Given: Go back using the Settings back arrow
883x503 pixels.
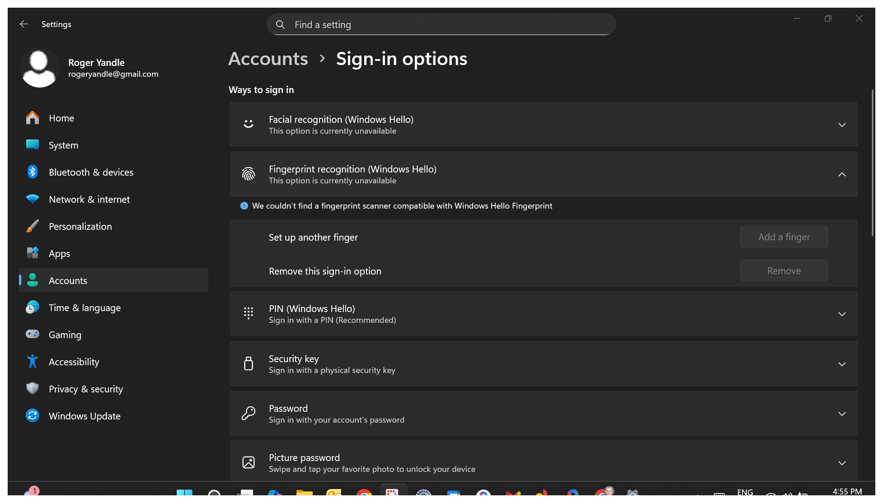Looking at the screenshot, I should [24, 24].
